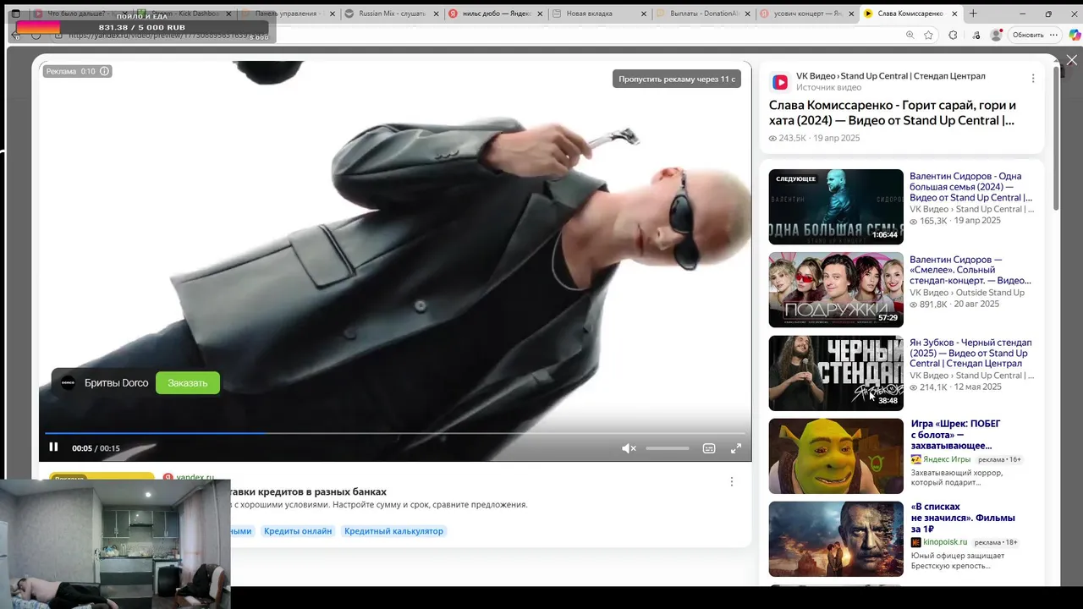Viewport: 1083px width, 609px height.
Task: Switch to 'усович концерт' tab
Action: click(x=806, y=14)
